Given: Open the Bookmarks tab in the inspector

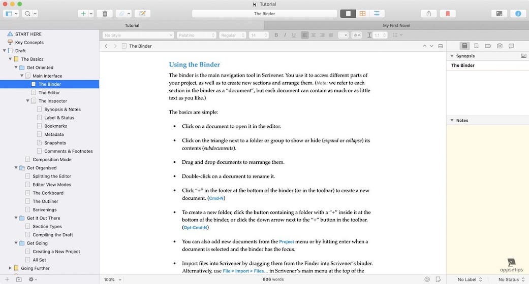Looking at the screenshot, I should [x=476, y=46].
